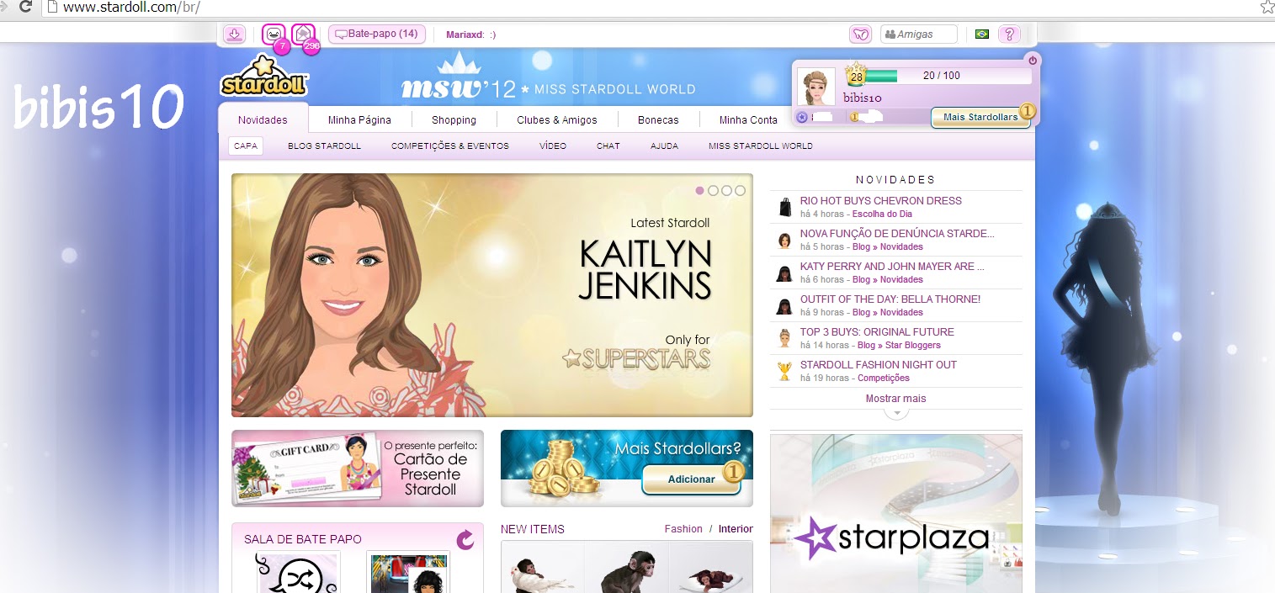The width and height of the screenshot is (1275, 593).
Task: Open the Minha Página tab
Action: pos(359,120)
